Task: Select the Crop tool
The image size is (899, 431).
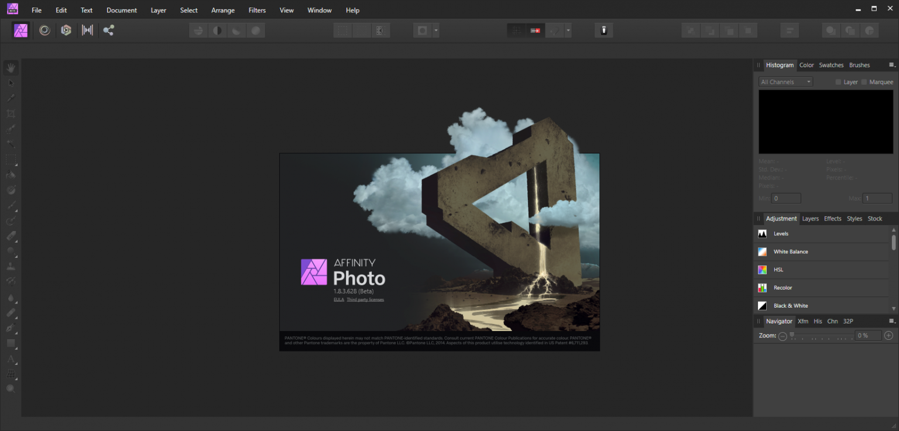Action: point(11,113)
